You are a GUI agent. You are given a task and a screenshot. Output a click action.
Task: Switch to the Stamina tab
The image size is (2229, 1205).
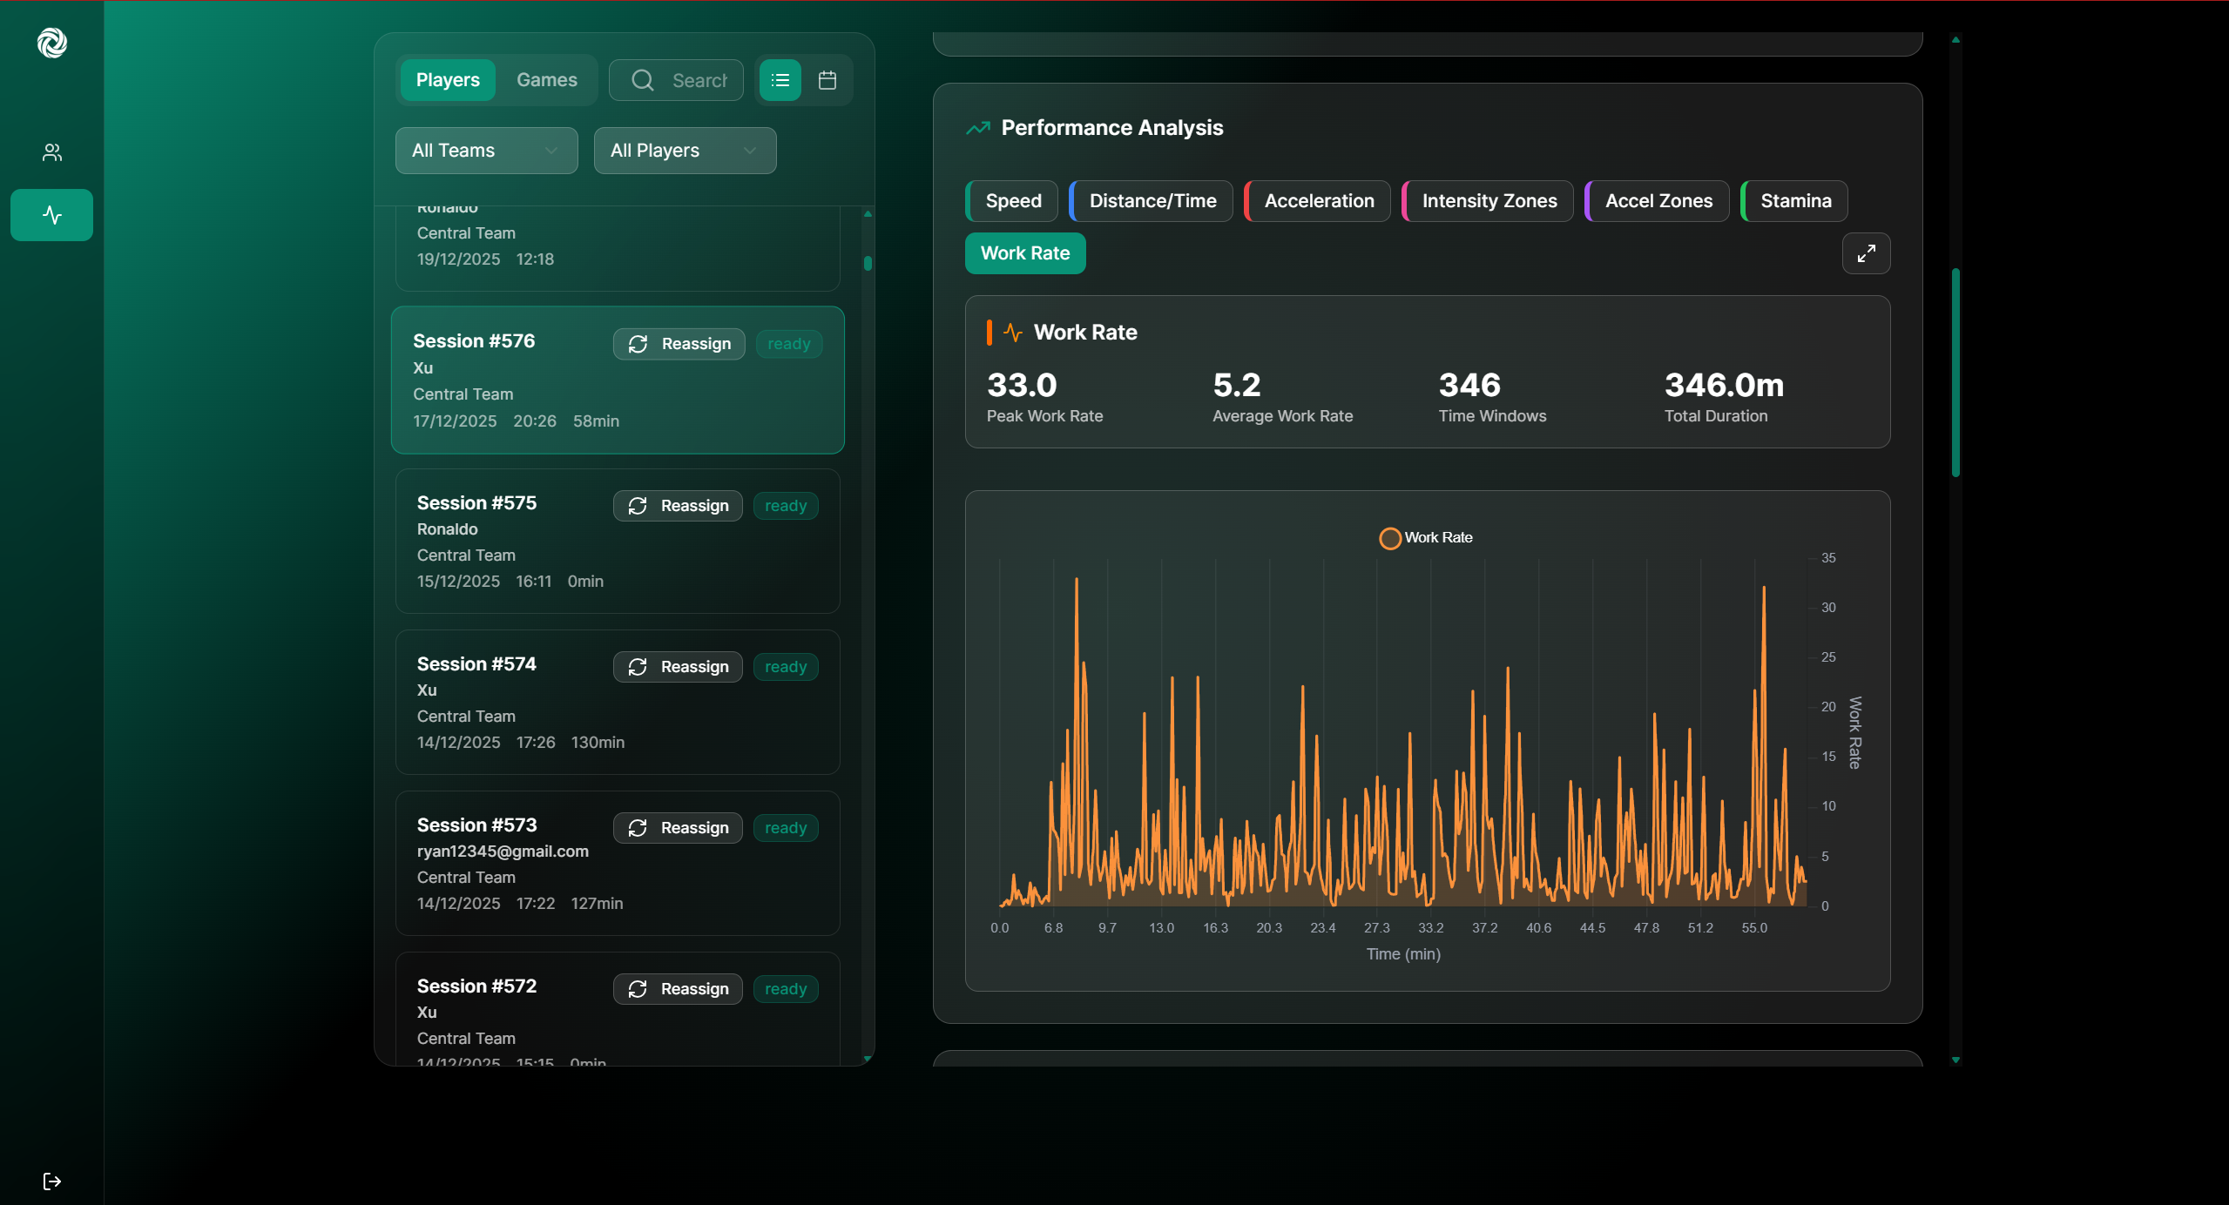1794,201
